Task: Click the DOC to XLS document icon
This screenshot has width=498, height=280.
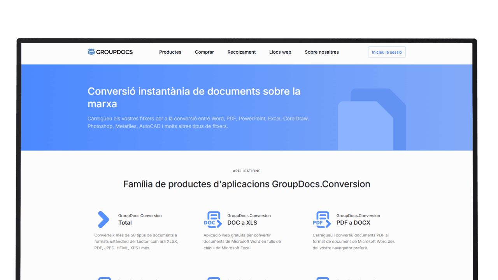Action: 213,219
